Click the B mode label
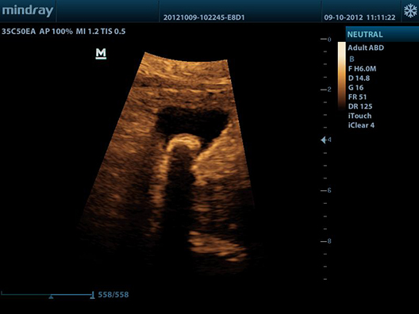Screen dimensions: 419x314 coord(352,59)
